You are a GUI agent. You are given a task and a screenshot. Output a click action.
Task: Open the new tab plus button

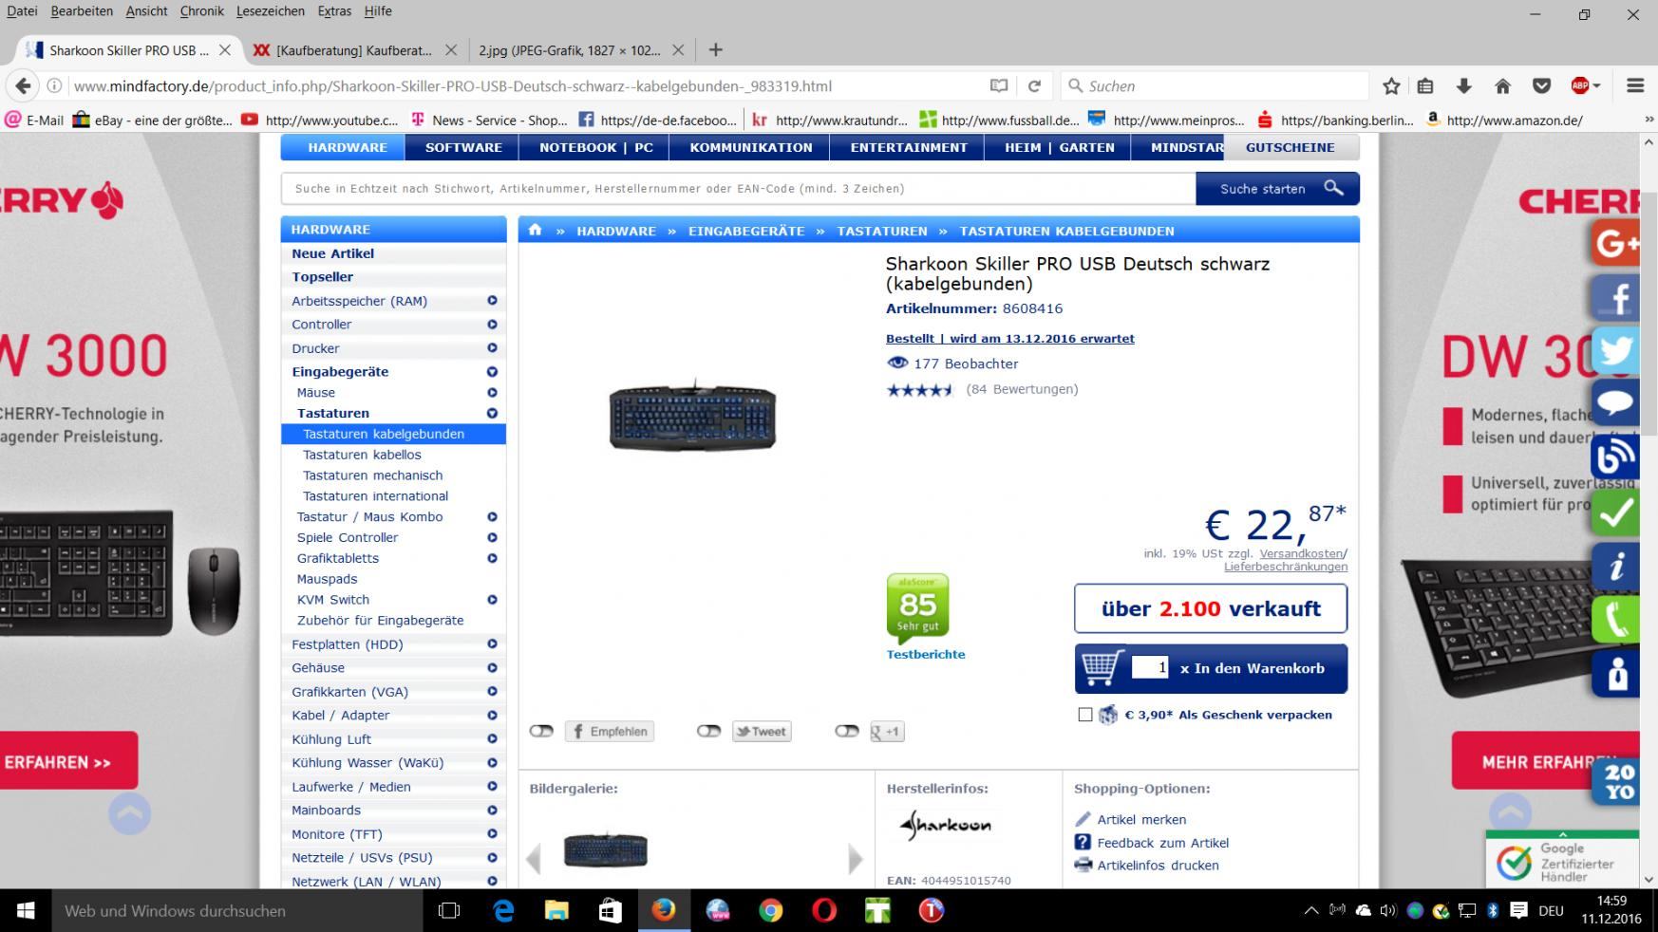coord(716,49)
